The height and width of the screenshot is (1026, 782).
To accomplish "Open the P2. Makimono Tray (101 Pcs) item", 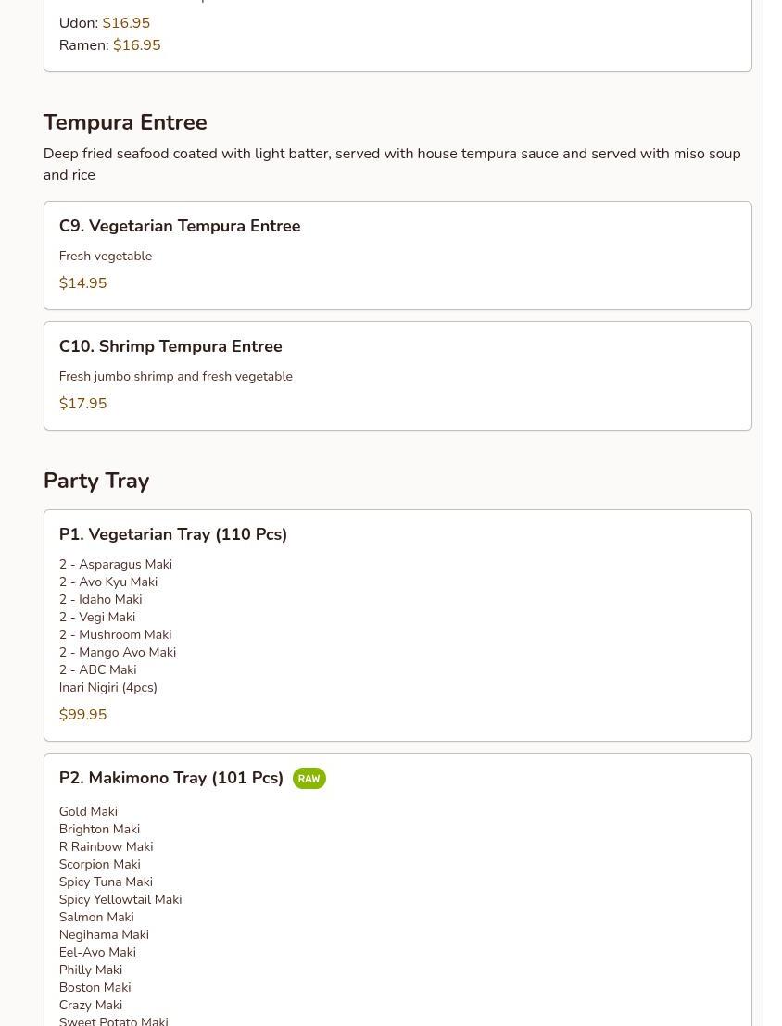I will (x=171, y=778).
